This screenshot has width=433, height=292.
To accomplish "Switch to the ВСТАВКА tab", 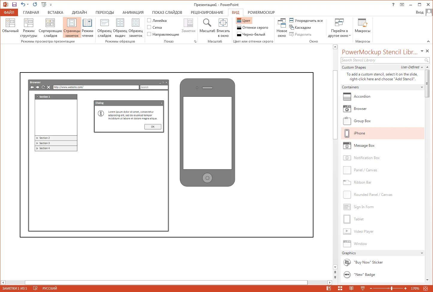I will (55, 12).
